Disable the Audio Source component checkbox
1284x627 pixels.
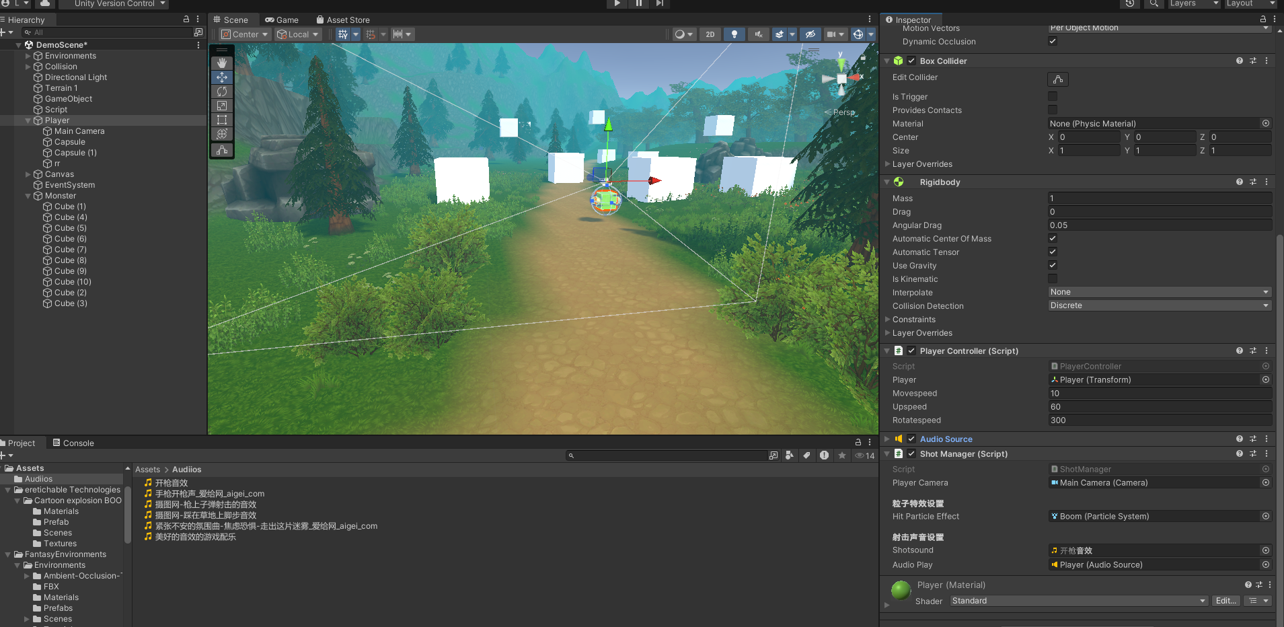point(911,439)
